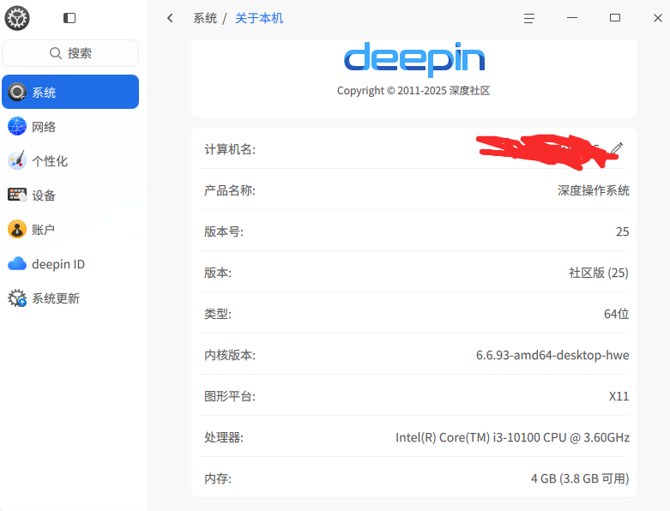The height and width of the screenshot is (511, 670).
Task: Click 系统 breadcrumb link
Action: 205,18
